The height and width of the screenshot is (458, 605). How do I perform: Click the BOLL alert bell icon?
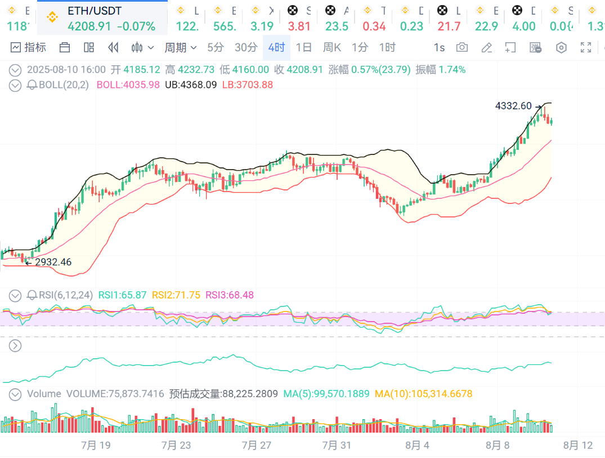[x=32, y=85]
